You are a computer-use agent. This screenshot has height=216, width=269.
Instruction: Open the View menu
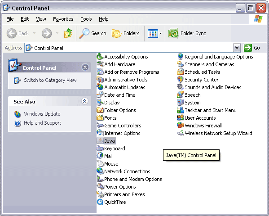(x=41, y=19)
